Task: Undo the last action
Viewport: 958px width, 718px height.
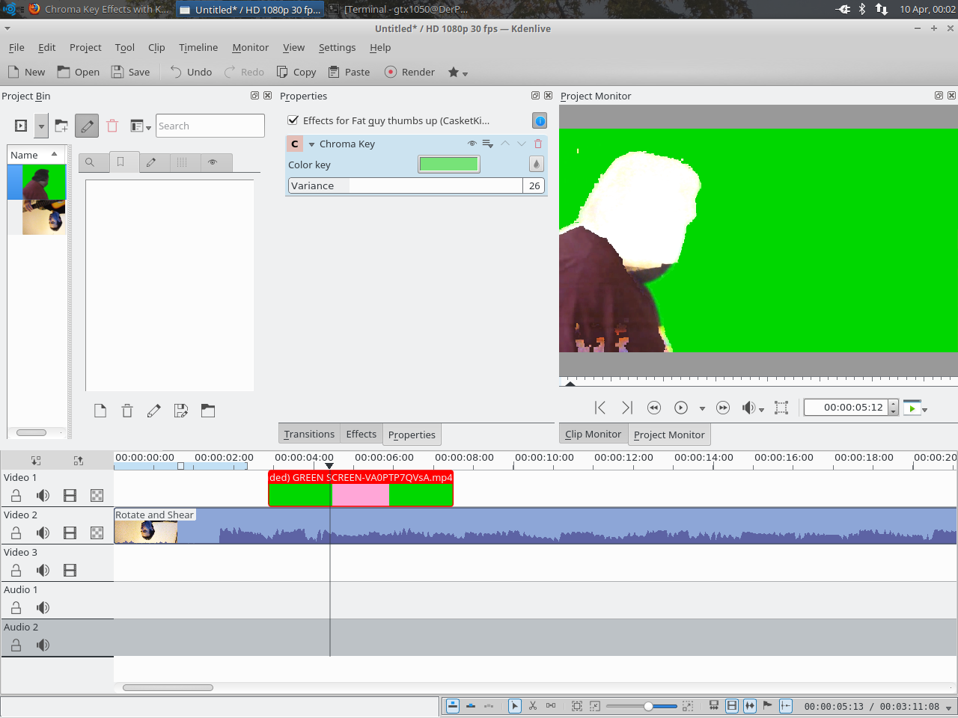Action: click(x=189, y=72)
